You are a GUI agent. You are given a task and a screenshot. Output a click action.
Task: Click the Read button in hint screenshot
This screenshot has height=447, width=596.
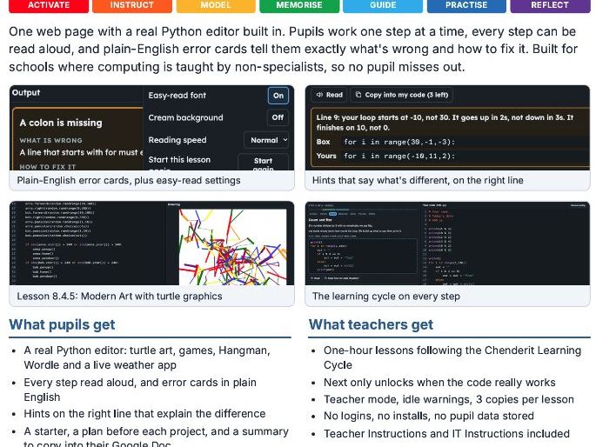(330, 95)
